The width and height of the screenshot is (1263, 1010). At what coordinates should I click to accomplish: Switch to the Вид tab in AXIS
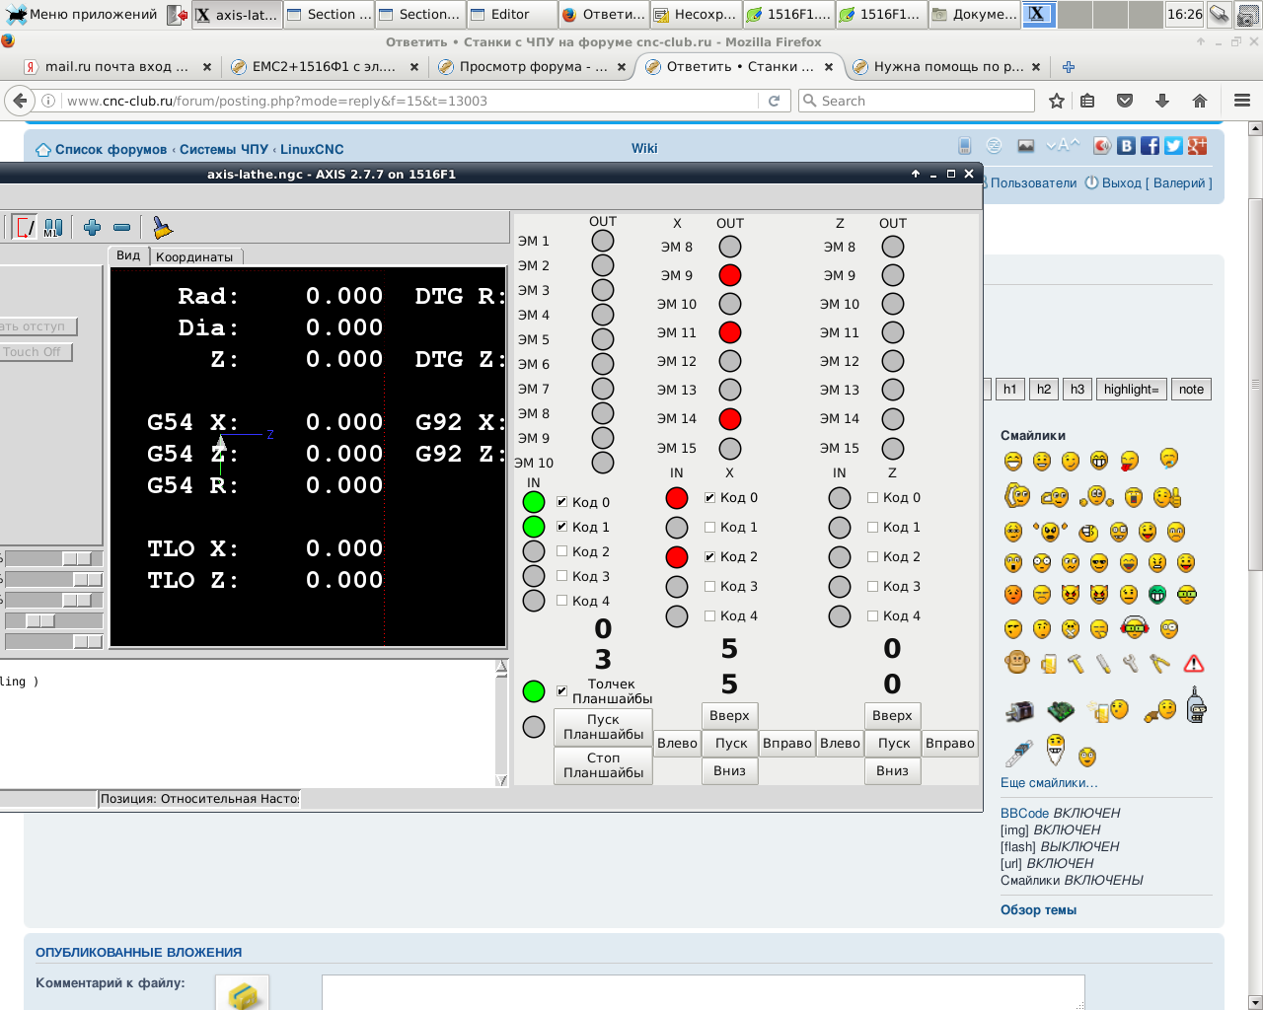coord(128,255)
